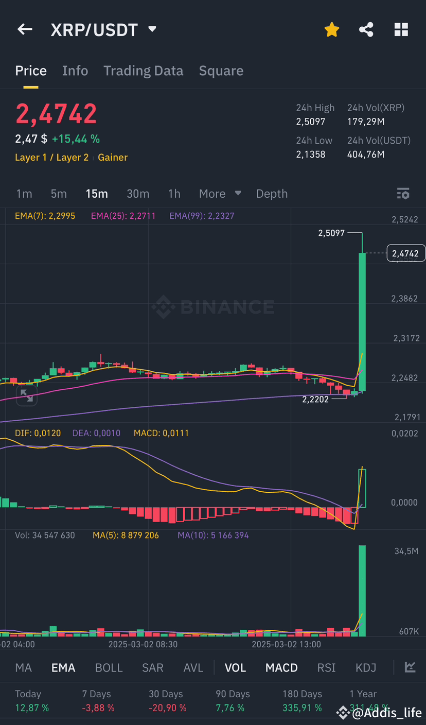
Task: Click the tall green volume bar
Action: click(x=362, y=591)
